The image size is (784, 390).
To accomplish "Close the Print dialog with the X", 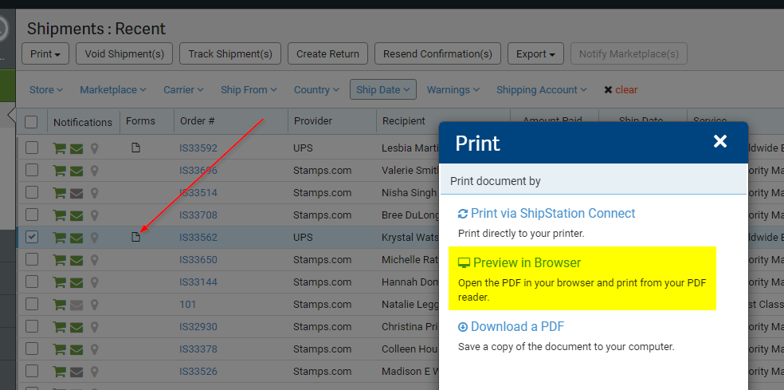I will (720, 142).
